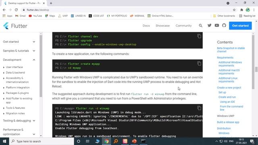Collapse the Development sidebar section

point(19,60)
